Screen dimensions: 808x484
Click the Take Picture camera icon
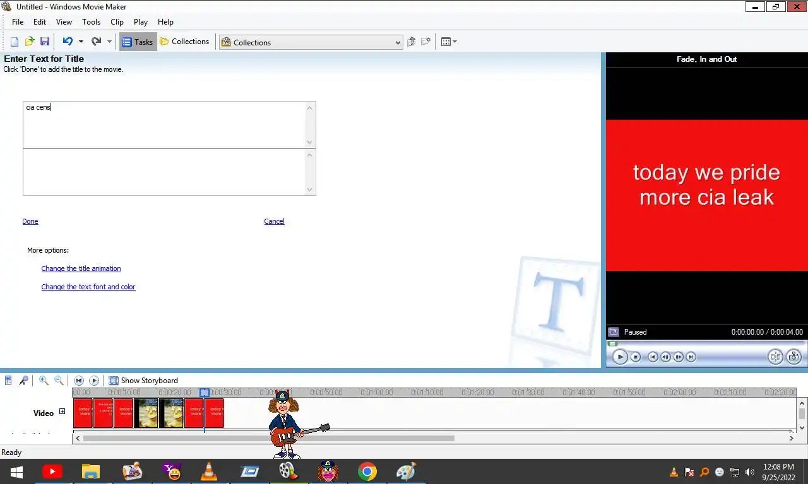[793, 357]
